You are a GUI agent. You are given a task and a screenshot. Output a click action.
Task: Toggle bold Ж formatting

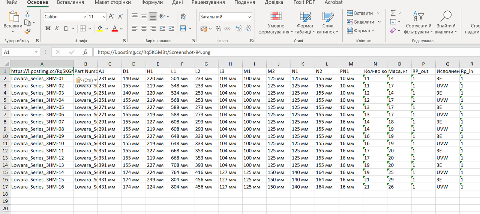pyautogui.click(x=48, y=28)
